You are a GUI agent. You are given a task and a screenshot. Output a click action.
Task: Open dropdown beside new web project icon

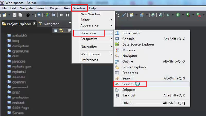pyautogui.click(x=136, y=15)
